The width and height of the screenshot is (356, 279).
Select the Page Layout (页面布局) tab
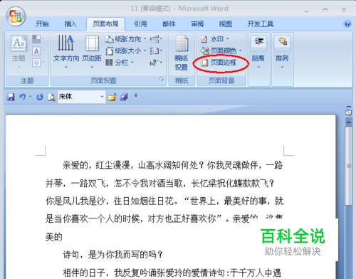click(x=105, y=24)
